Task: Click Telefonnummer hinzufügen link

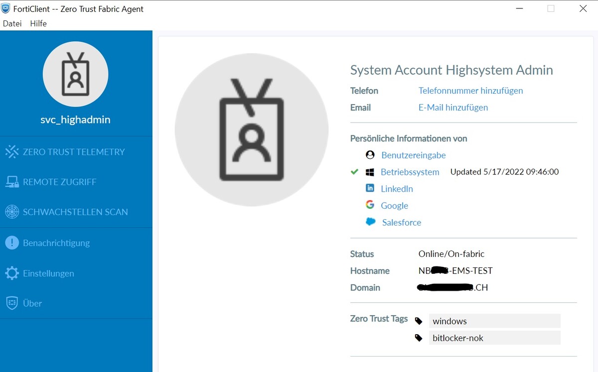Action: 470,91
